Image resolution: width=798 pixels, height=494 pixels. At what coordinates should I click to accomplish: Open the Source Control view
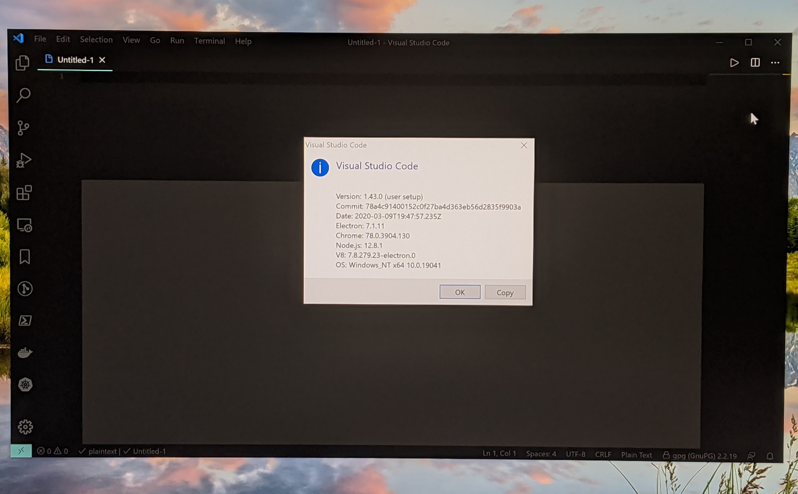(x=23, y=128)
